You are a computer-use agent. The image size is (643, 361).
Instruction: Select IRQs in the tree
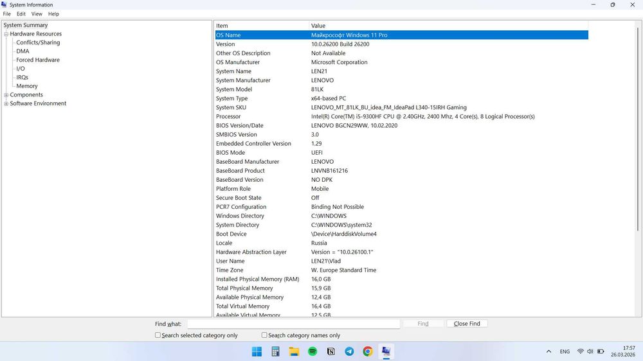tap(22, 78)
